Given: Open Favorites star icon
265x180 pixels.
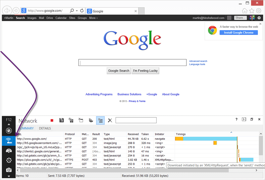Looking at the screenshot, I should coord(252,11).
